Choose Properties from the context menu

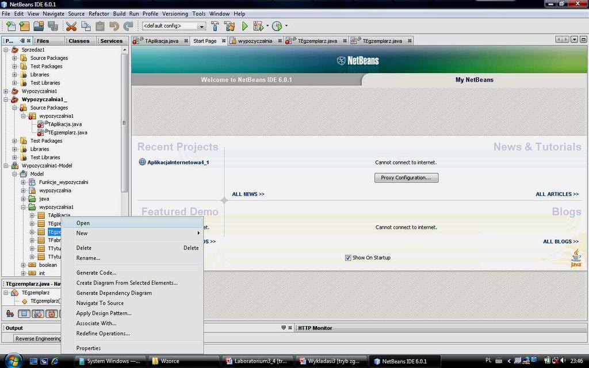133,348
